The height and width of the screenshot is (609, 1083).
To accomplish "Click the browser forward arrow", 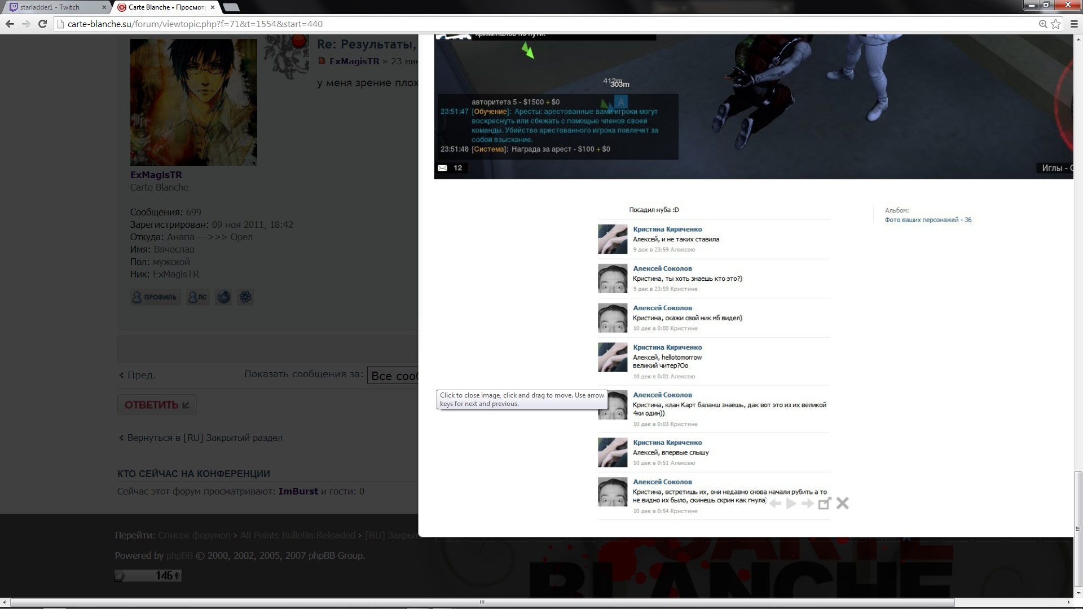I will coord(26,24).
